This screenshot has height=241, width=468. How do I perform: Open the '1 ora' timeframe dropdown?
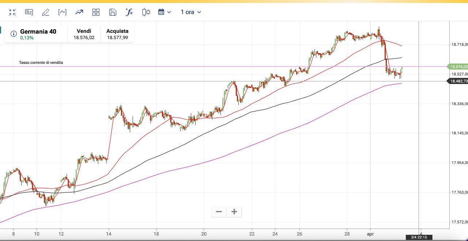point(191,12)
